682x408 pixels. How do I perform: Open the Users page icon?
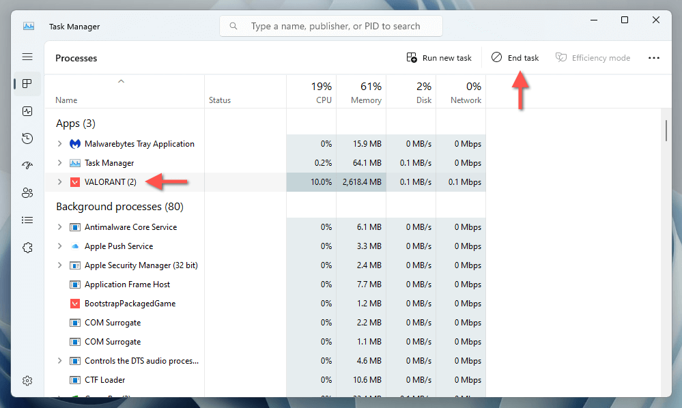pos(27,193)
